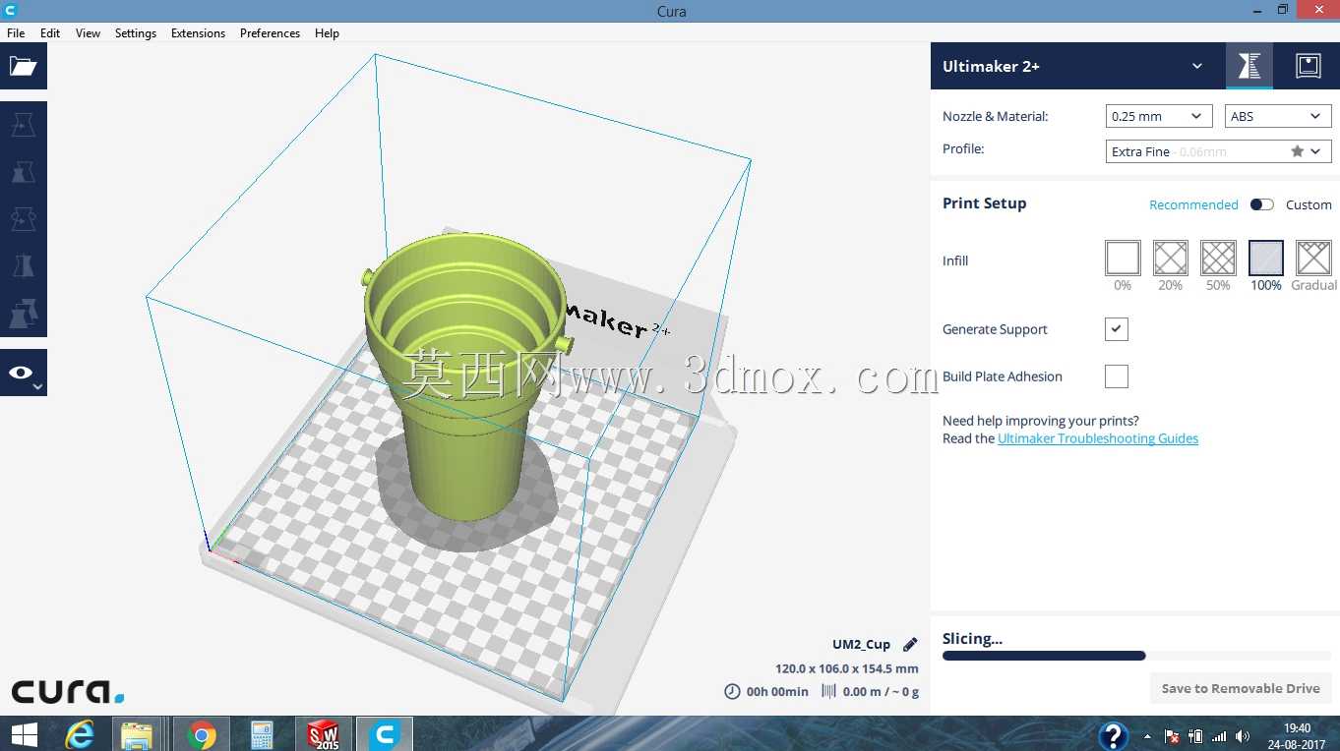Viewport: 1340px width, 751px height.
Task: Click the star icon in the Profile field
Action: pos(1297,151)
